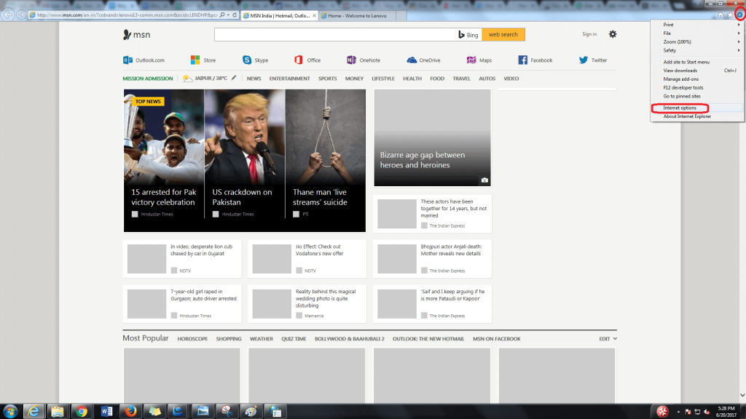Click the browser back arrow button
This screenshot has width=746, height=419.
pyautogui.click(x=8, y=15)
